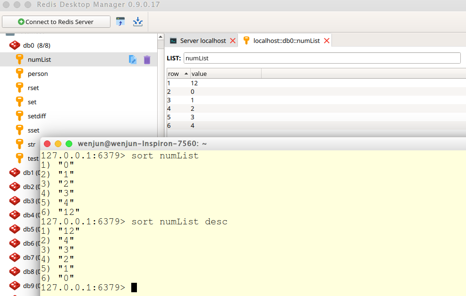The image size is (466, 296).
Task: Click the import connections toolbar icon
Action: [x=120, y=22]
